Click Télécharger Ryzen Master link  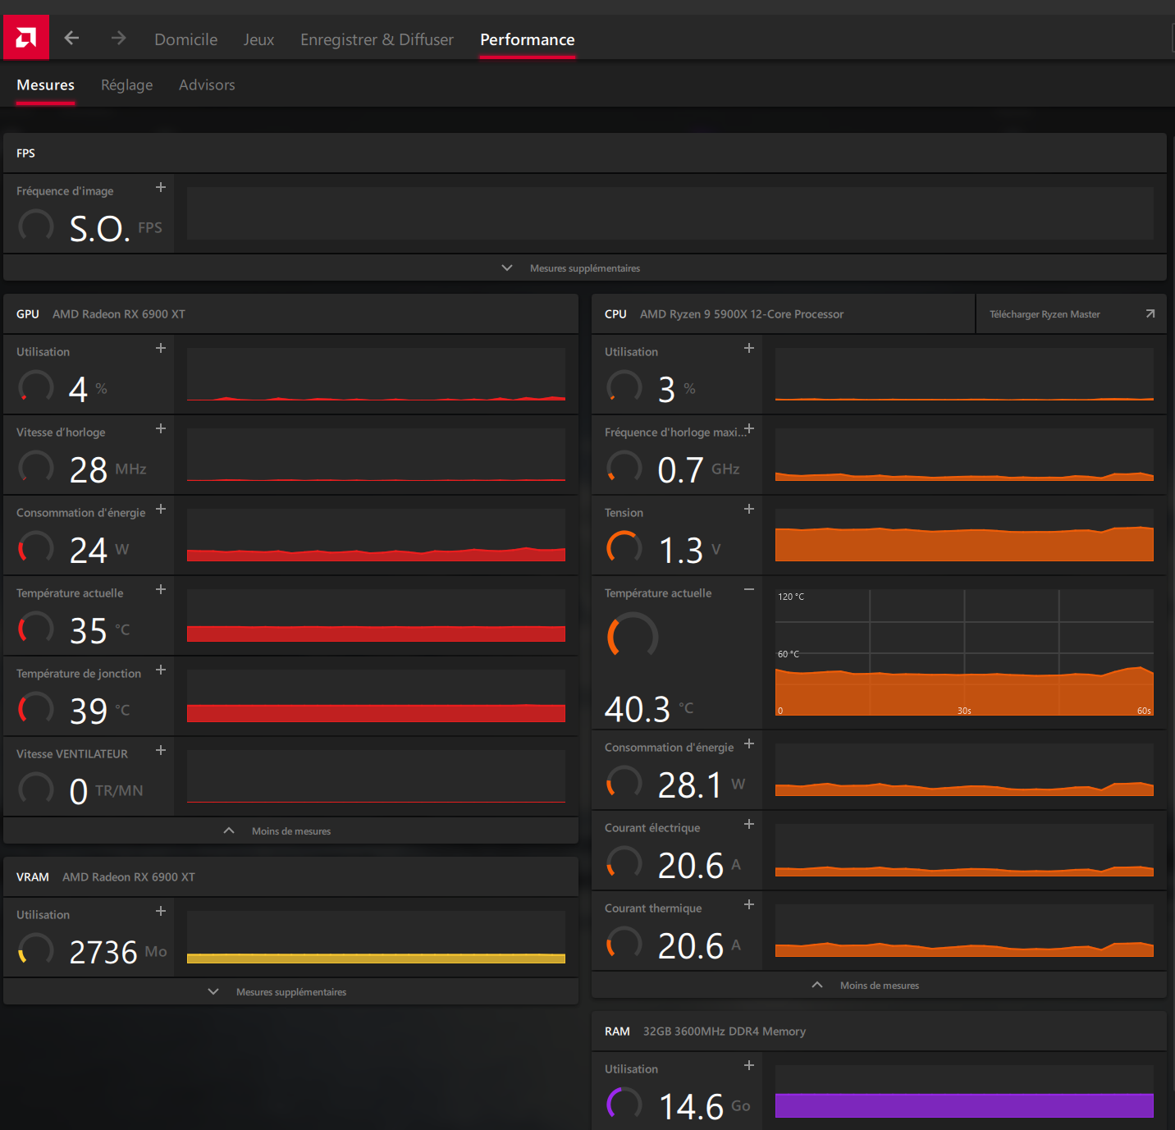[1045, 314]
